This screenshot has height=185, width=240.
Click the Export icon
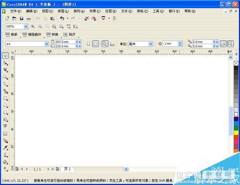tap(94, 19)
